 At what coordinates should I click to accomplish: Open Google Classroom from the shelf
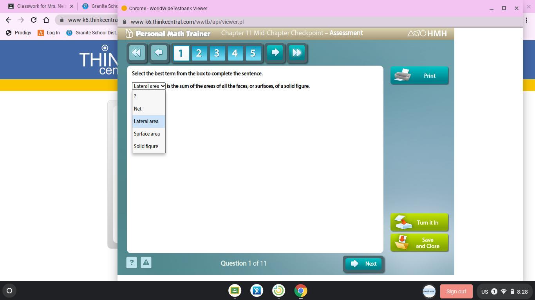click(235, 291)
